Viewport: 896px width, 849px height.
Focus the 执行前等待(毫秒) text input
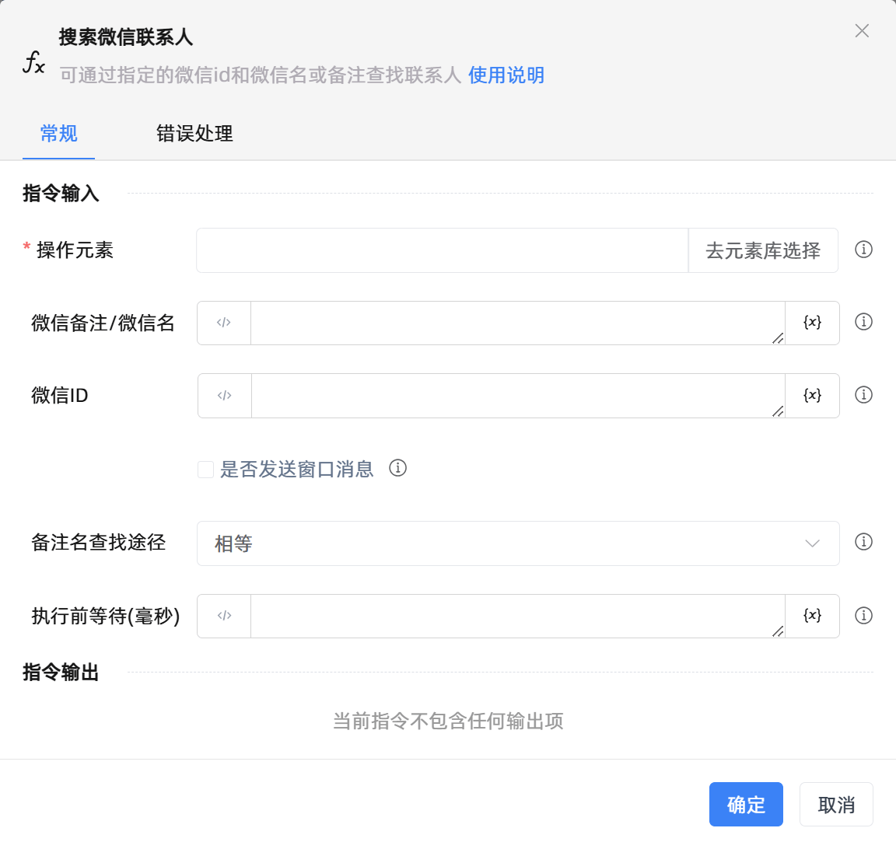(518, 616)
